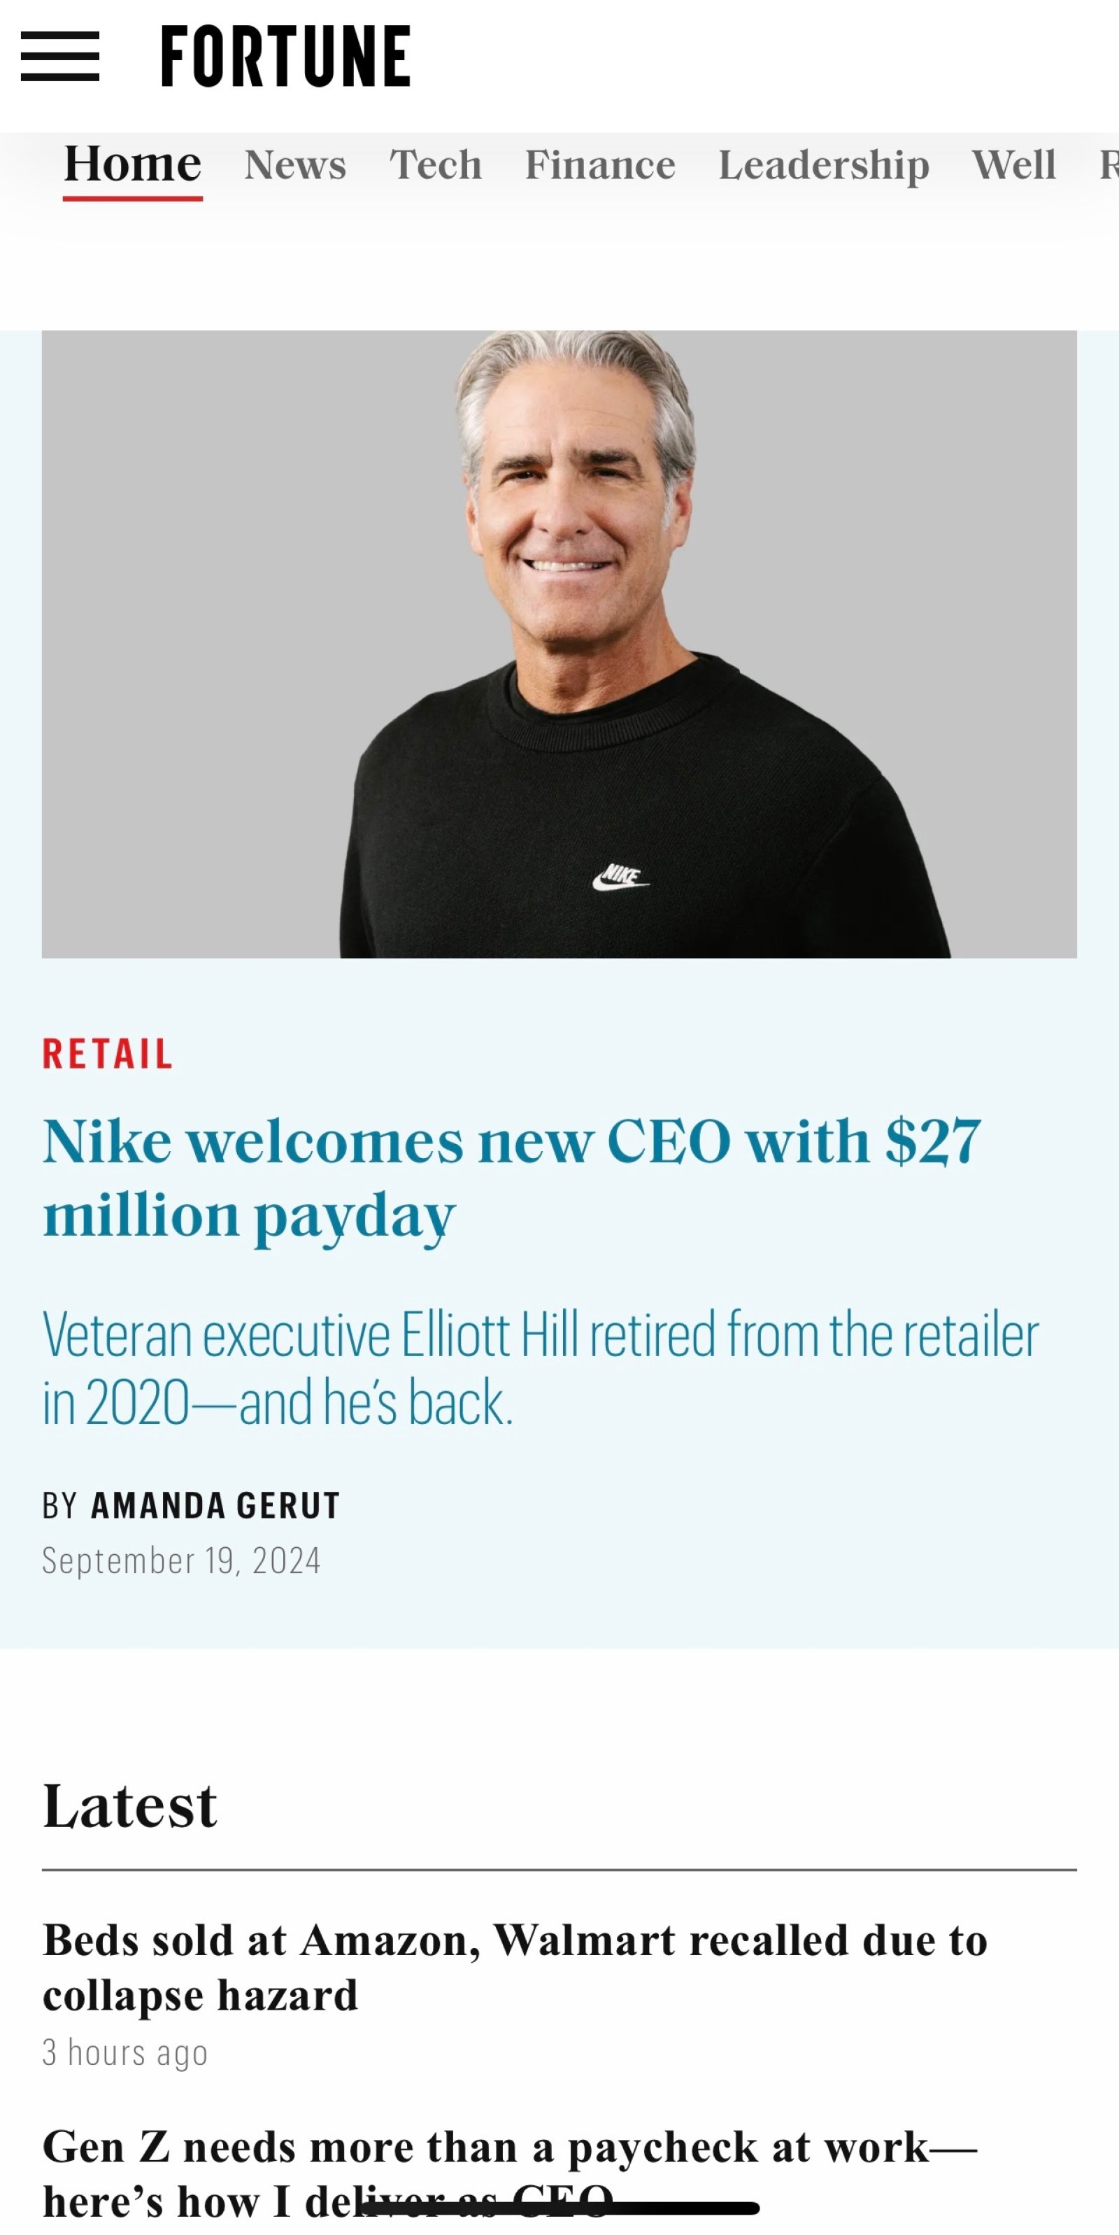Tap the September 19, 2024 date
Screen dimensions: 1119x2235
click(181, 1560)
